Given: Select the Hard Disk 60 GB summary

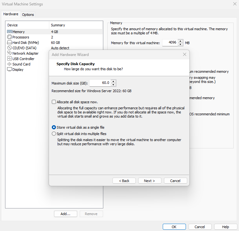Looking at the screenshot, I should [x=56, y=43].
